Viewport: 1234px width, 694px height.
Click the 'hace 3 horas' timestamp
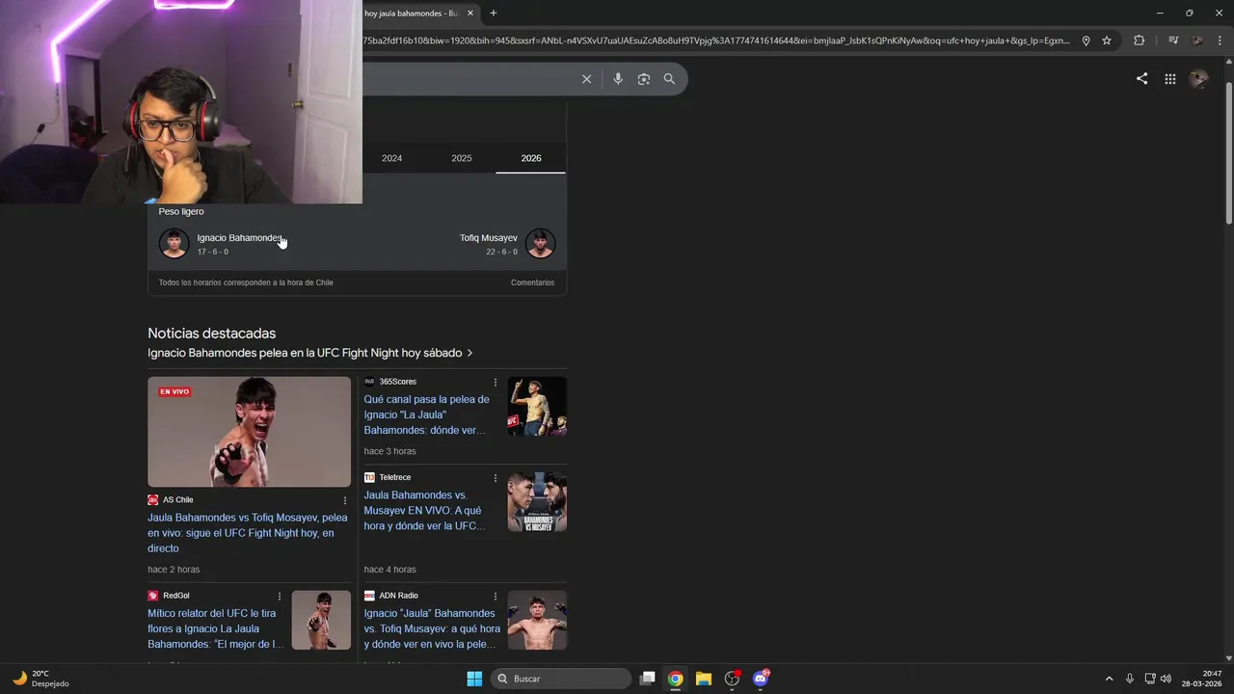pyautogui.click(x=389, y=451)
